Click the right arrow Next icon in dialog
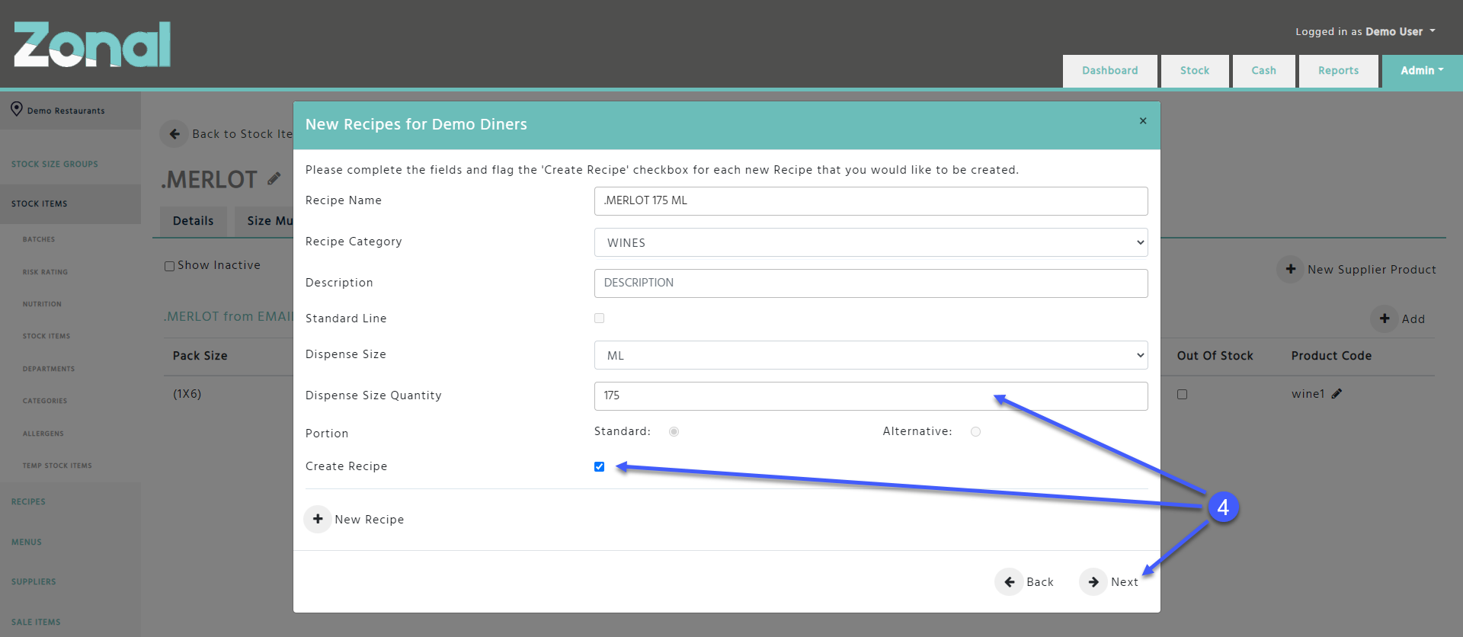Viewport: 1463px width, 637px height. tap(1093, 582)
